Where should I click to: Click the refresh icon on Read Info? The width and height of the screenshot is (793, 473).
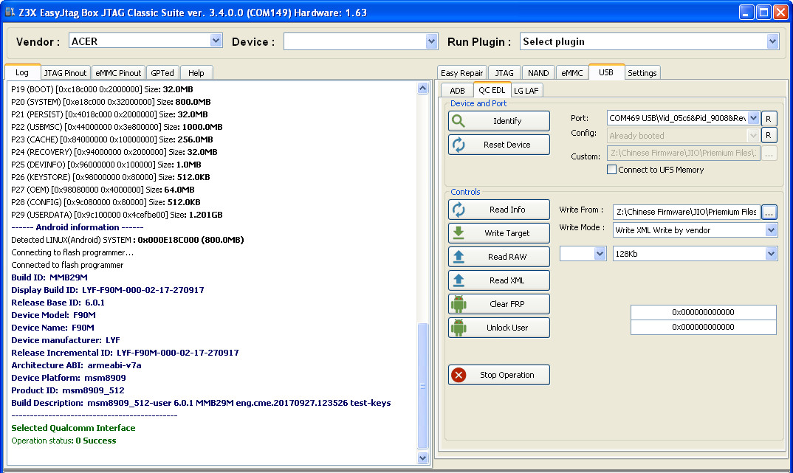click(x=459, y=210)
